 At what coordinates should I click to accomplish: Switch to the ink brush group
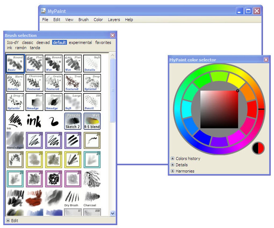point(9,48)
